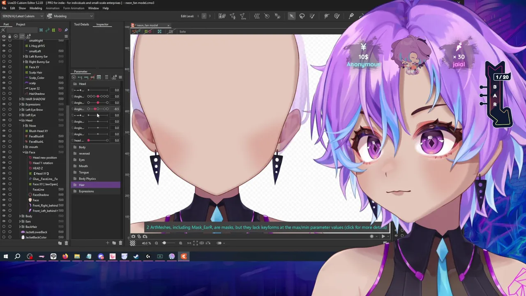Add a new parameter with the plus icon

click(x=108, y=243)
